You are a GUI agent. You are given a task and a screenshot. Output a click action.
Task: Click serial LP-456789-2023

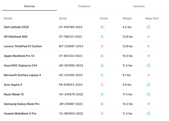(x=71, y=27)
